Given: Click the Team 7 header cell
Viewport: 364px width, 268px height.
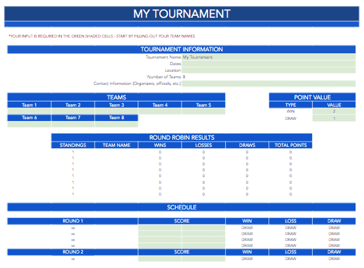Looking at the screenshot, I should click(72, 118).
